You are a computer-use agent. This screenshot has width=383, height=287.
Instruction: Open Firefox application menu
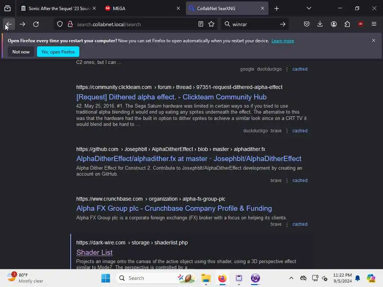pos(374,24)
